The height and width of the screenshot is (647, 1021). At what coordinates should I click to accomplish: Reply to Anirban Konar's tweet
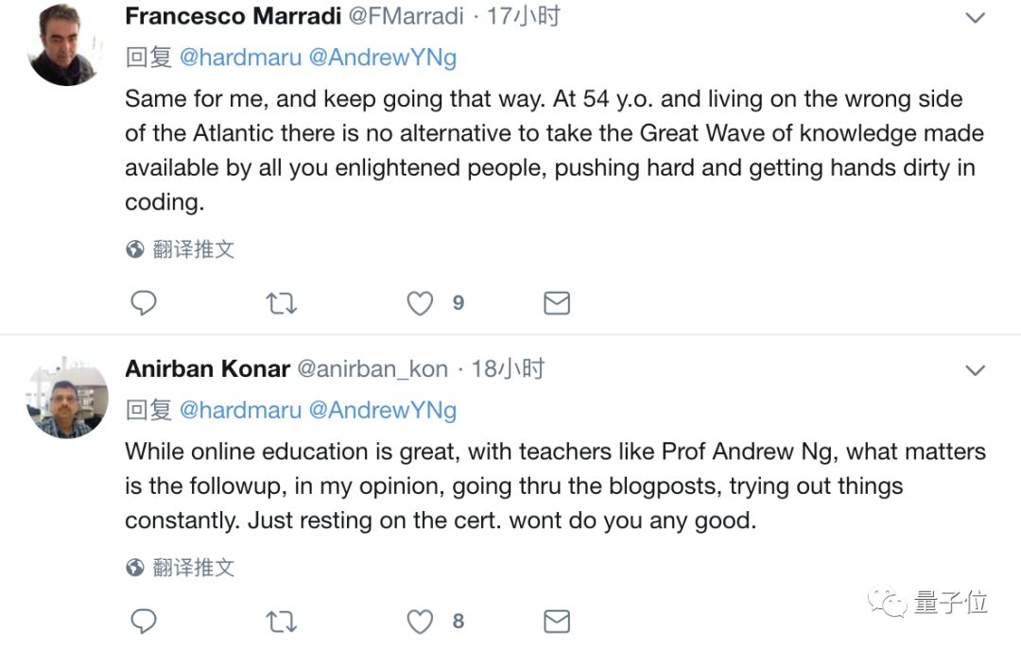[143, 621]
